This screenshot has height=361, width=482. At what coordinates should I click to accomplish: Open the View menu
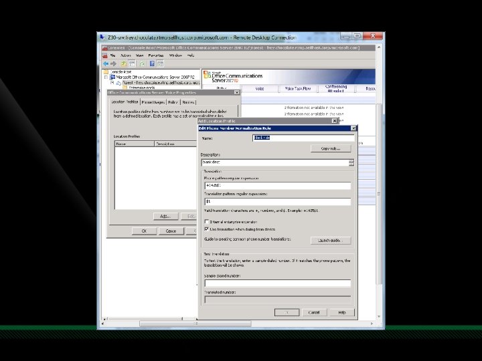point(139,55)
